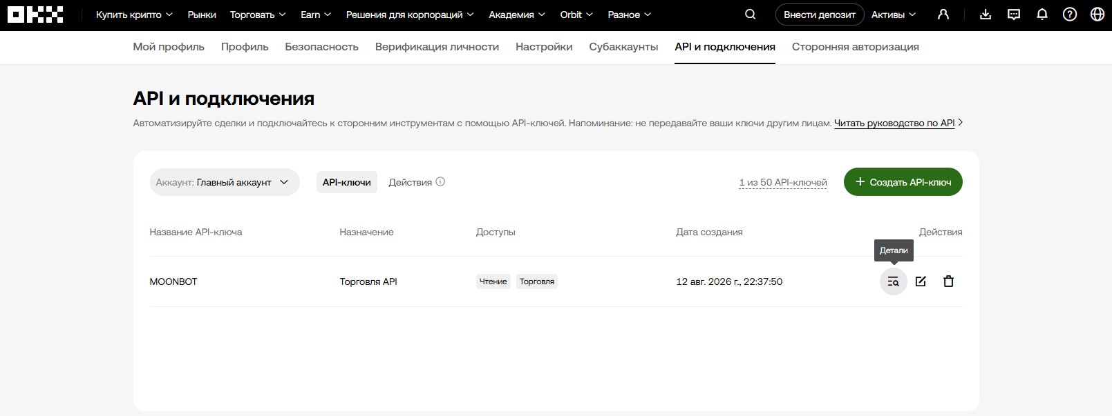Image resolution: width=1112 pixels, height=416 pixels.
Task: Switch to Профиль tab
Action: tap(245, 47)
